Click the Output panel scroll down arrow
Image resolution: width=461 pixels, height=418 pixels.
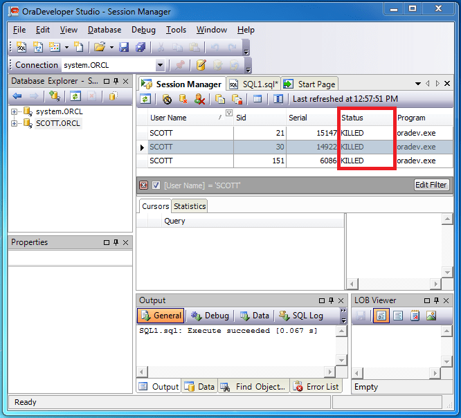(x=342, y=360)
